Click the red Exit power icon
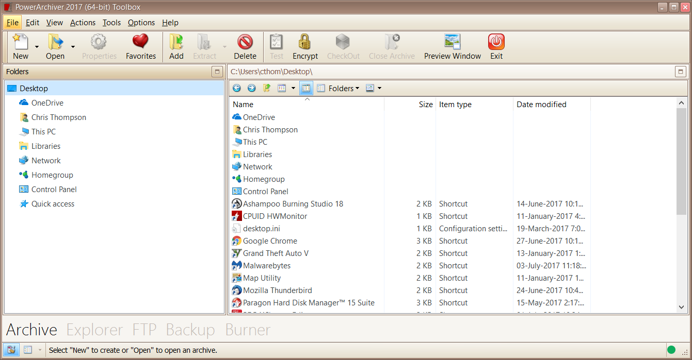This screenshot has height=360, width=692. tap(496, 42)
